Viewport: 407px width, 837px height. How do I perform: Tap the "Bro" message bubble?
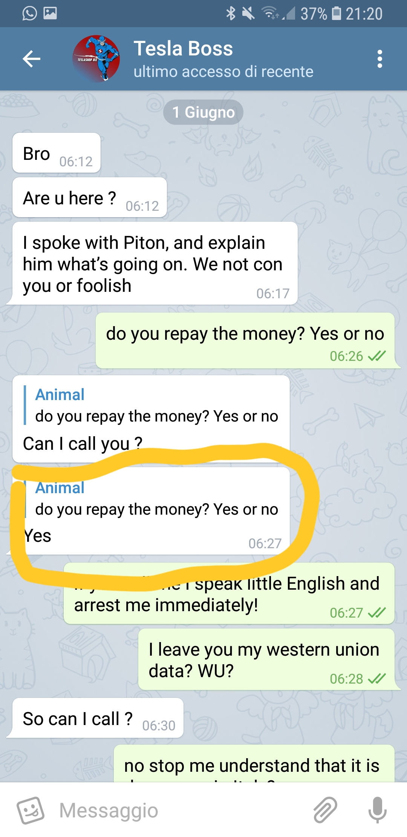(57, 153)
